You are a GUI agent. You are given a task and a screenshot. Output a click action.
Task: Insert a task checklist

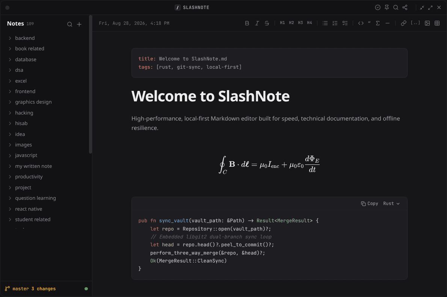[345, 23]
